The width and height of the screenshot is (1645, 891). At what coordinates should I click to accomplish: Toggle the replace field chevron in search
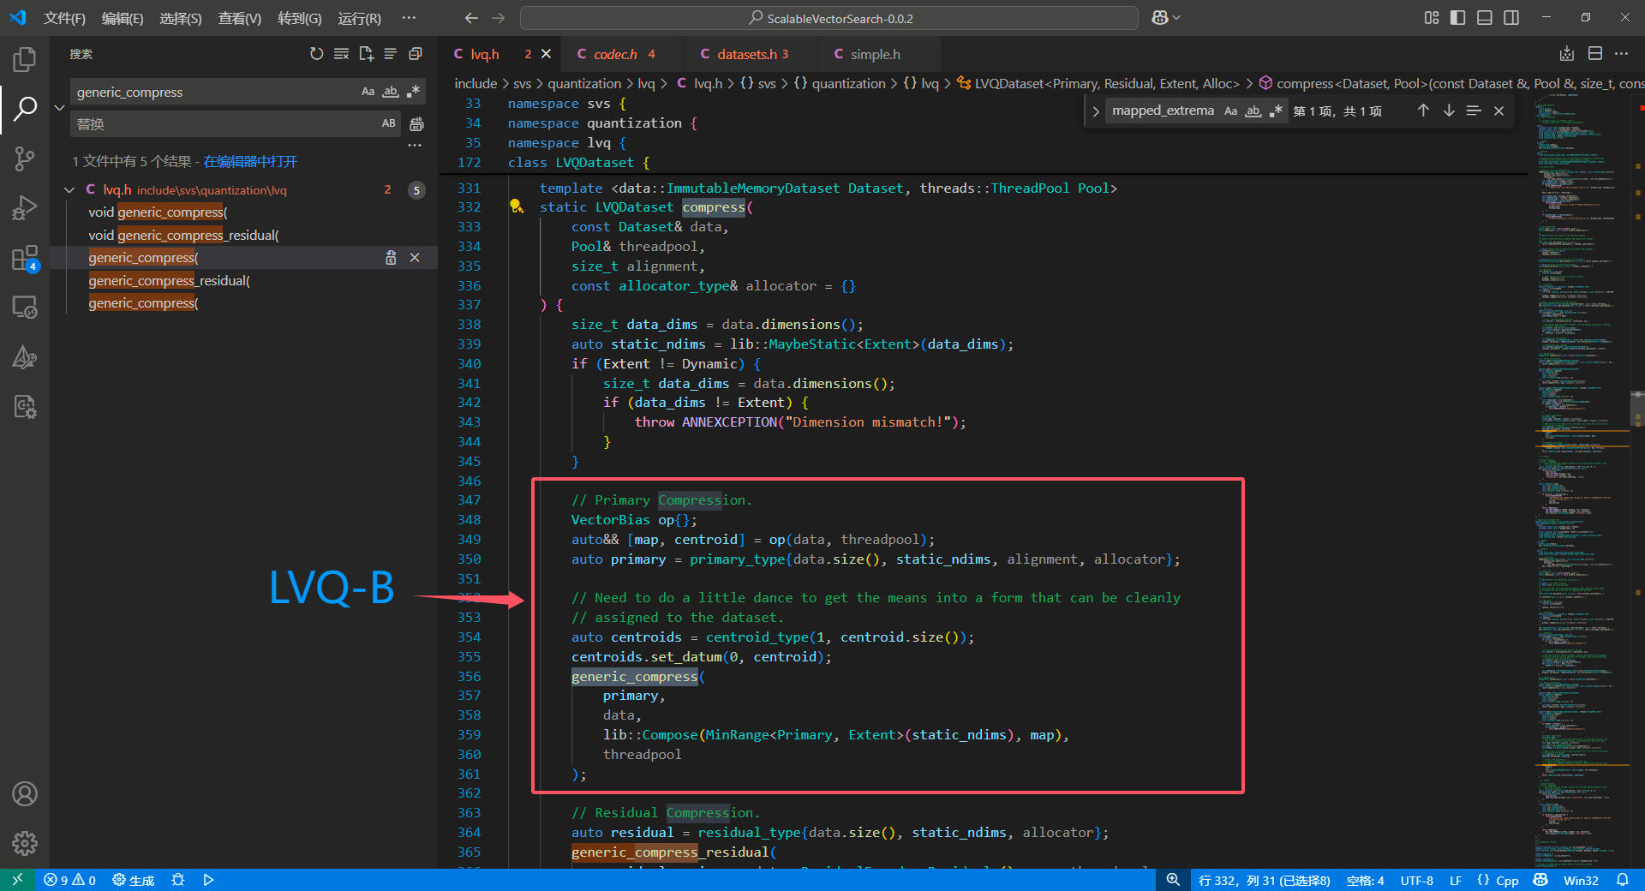(59, 108)
